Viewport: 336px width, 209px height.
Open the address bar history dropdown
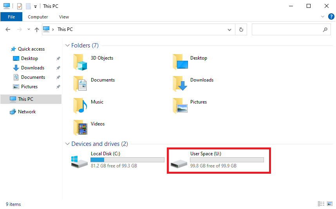click(229, 30)
